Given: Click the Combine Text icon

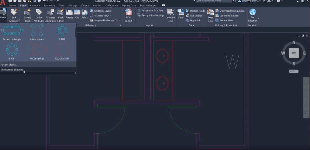Looking at the screenshot, I should (x=170, y=12).
